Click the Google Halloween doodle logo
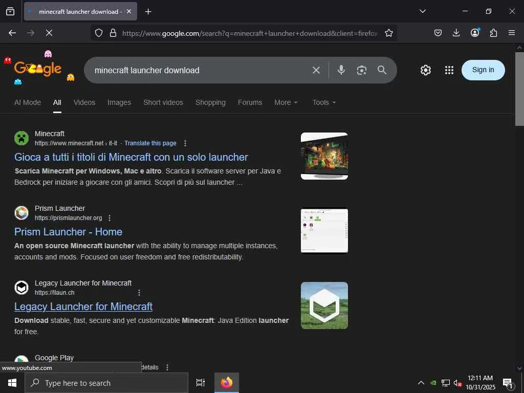This screenshot has width=524, height=393. click(x=39, y=68)
